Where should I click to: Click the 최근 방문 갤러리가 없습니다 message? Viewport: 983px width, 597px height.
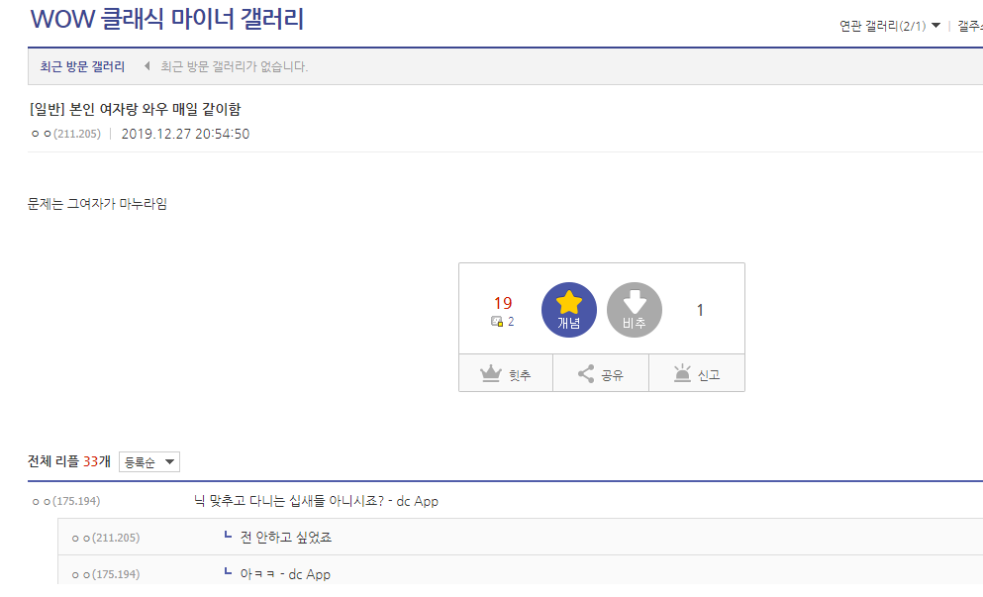tap(234, 66)
